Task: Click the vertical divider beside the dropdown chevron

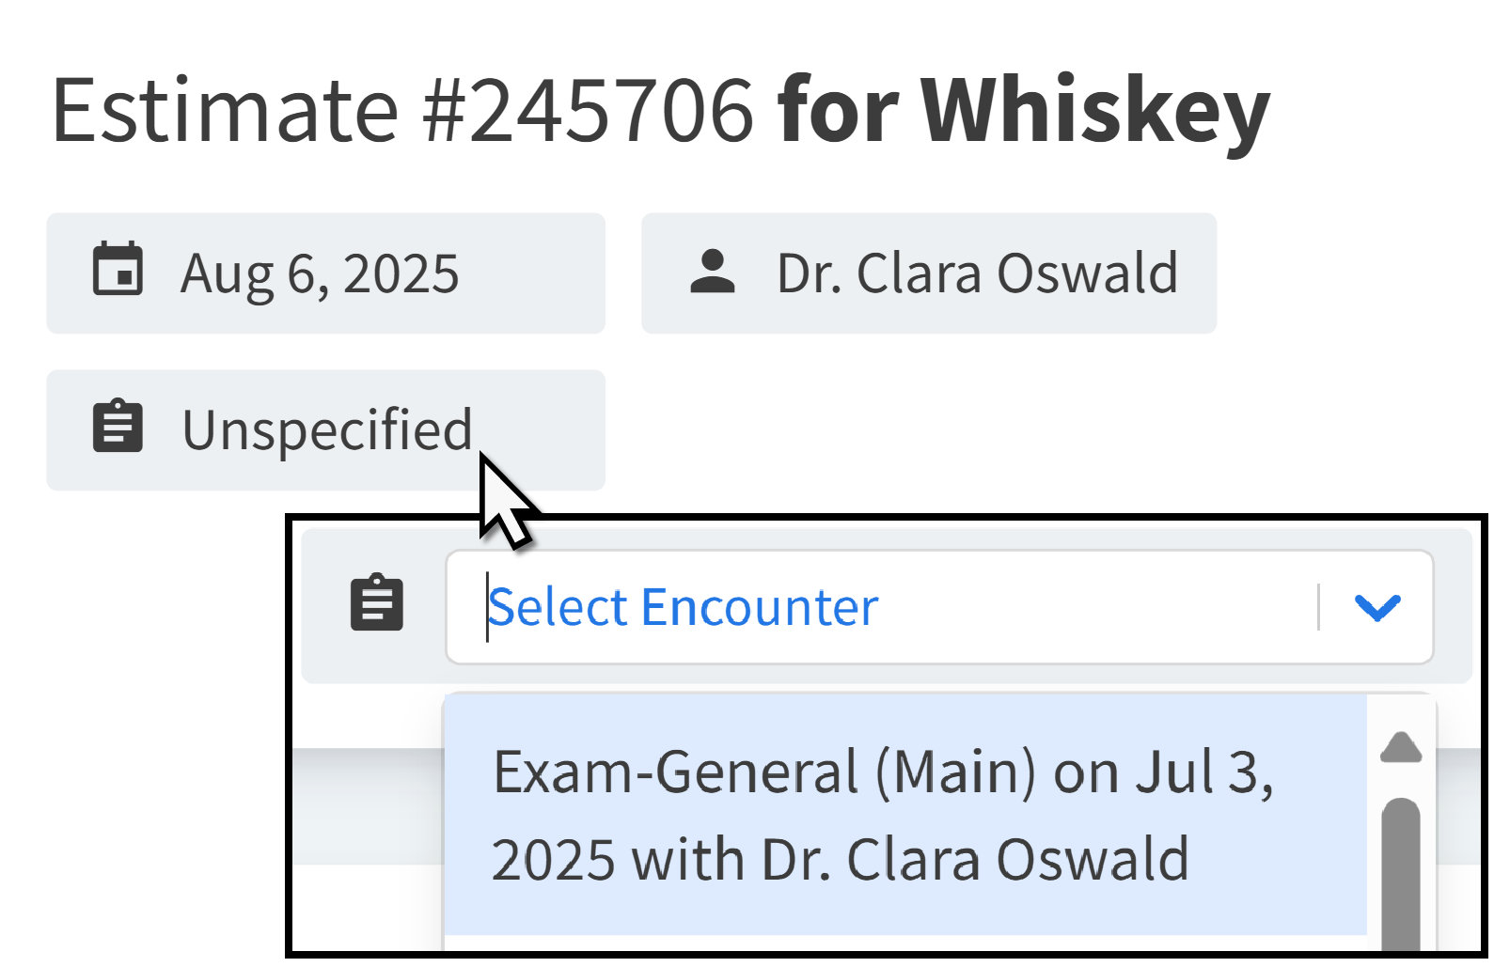Action: point(1319,607)
